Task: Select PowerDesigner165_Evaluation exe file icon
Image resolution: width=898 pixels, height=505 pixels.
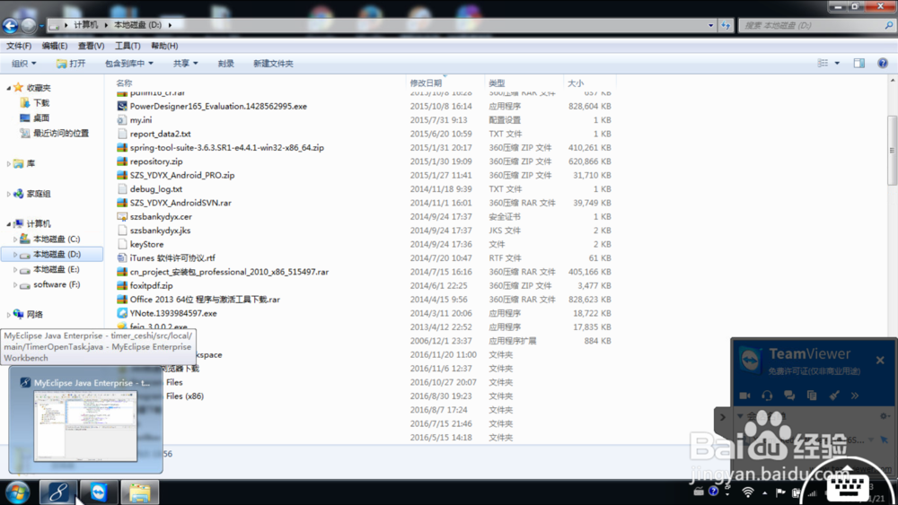Action: pyautogui.click(x=121, y=106)
